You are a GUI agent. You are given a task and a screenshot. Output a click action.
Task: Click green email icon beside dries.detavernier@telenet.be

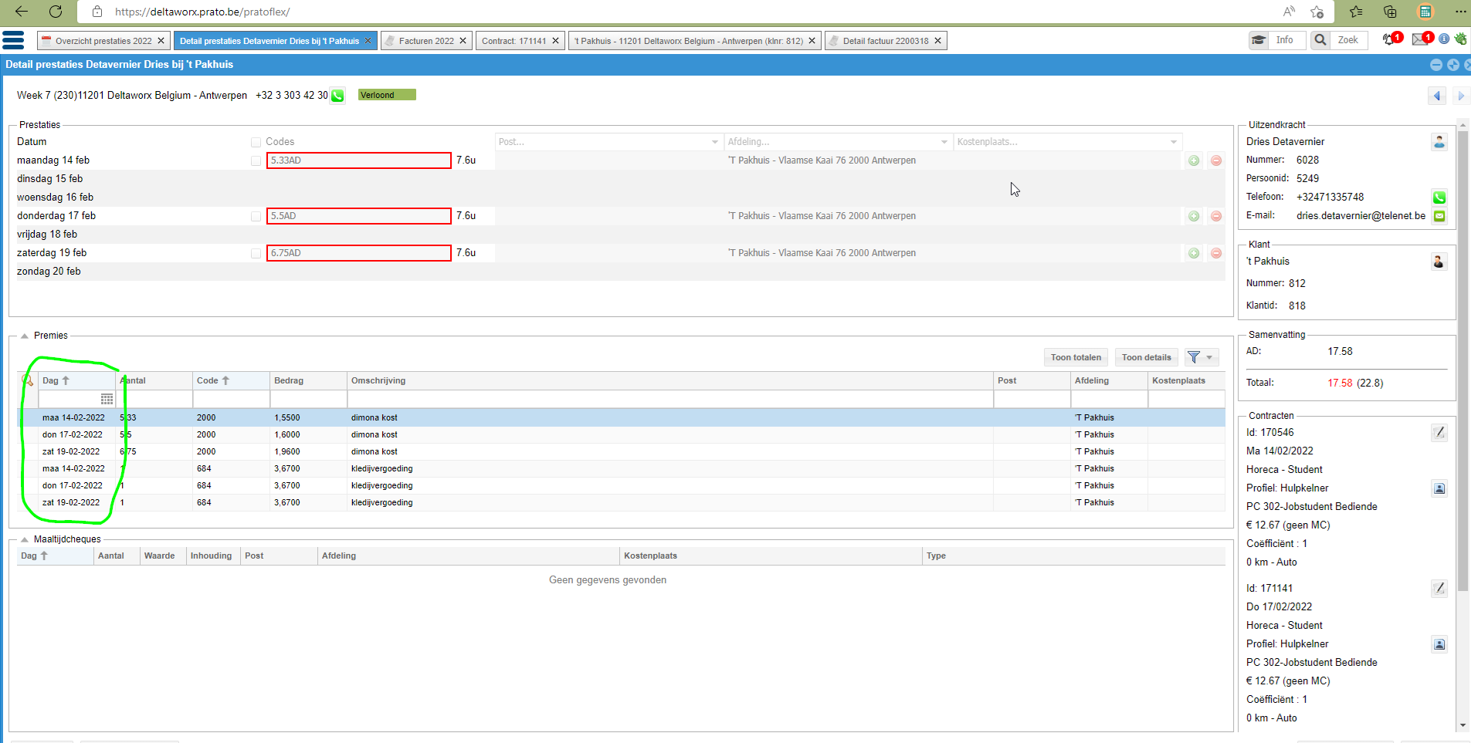[1439, 216]
